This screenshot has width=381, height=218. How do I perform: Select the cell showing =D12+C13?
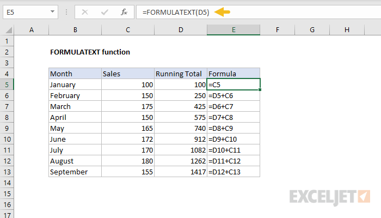233,172
